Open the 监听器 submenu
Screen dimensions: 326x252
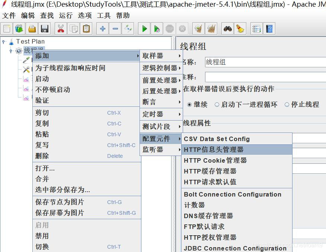coord(161,150)
